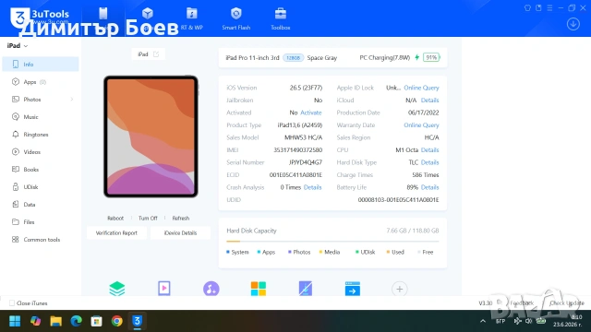Click the purple music note shortcut icon

(x=211, y=289)
